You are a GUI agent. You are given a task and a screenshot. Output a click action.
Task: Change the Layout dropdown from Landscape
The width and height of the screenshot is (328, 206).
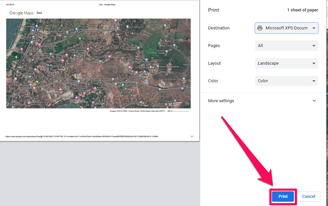point(286,63)
